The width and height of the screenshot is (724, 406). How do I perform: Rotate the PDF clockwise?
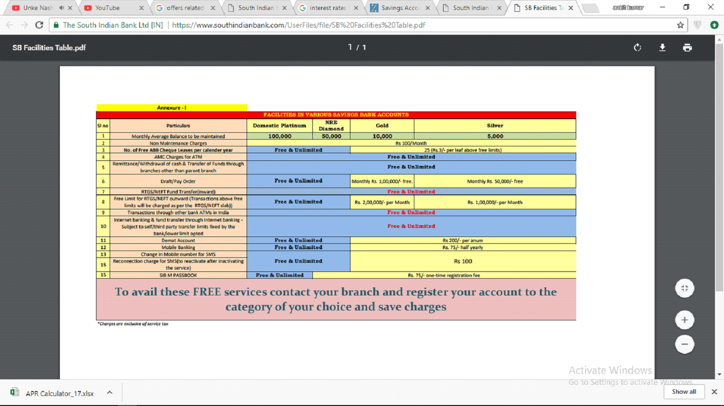(x=637, y=48)
